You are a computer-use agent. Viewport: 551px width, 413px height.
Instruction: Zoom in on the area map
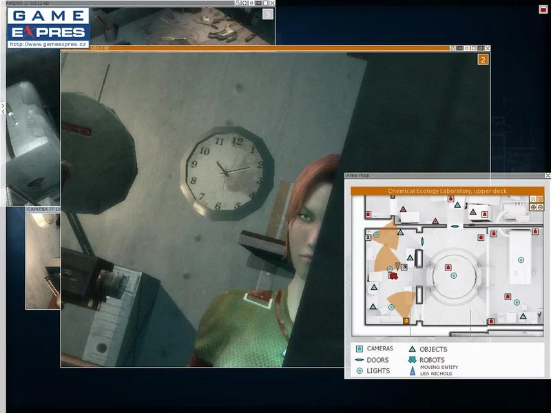(x=532, y=207)
